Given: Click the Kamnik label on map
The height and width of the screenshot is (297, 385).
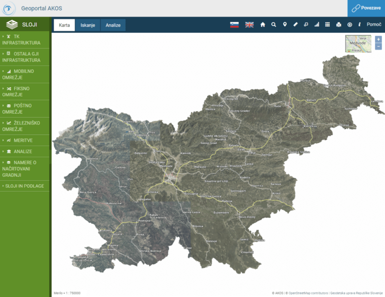Looking at the screenshot, I should [185, 153].
